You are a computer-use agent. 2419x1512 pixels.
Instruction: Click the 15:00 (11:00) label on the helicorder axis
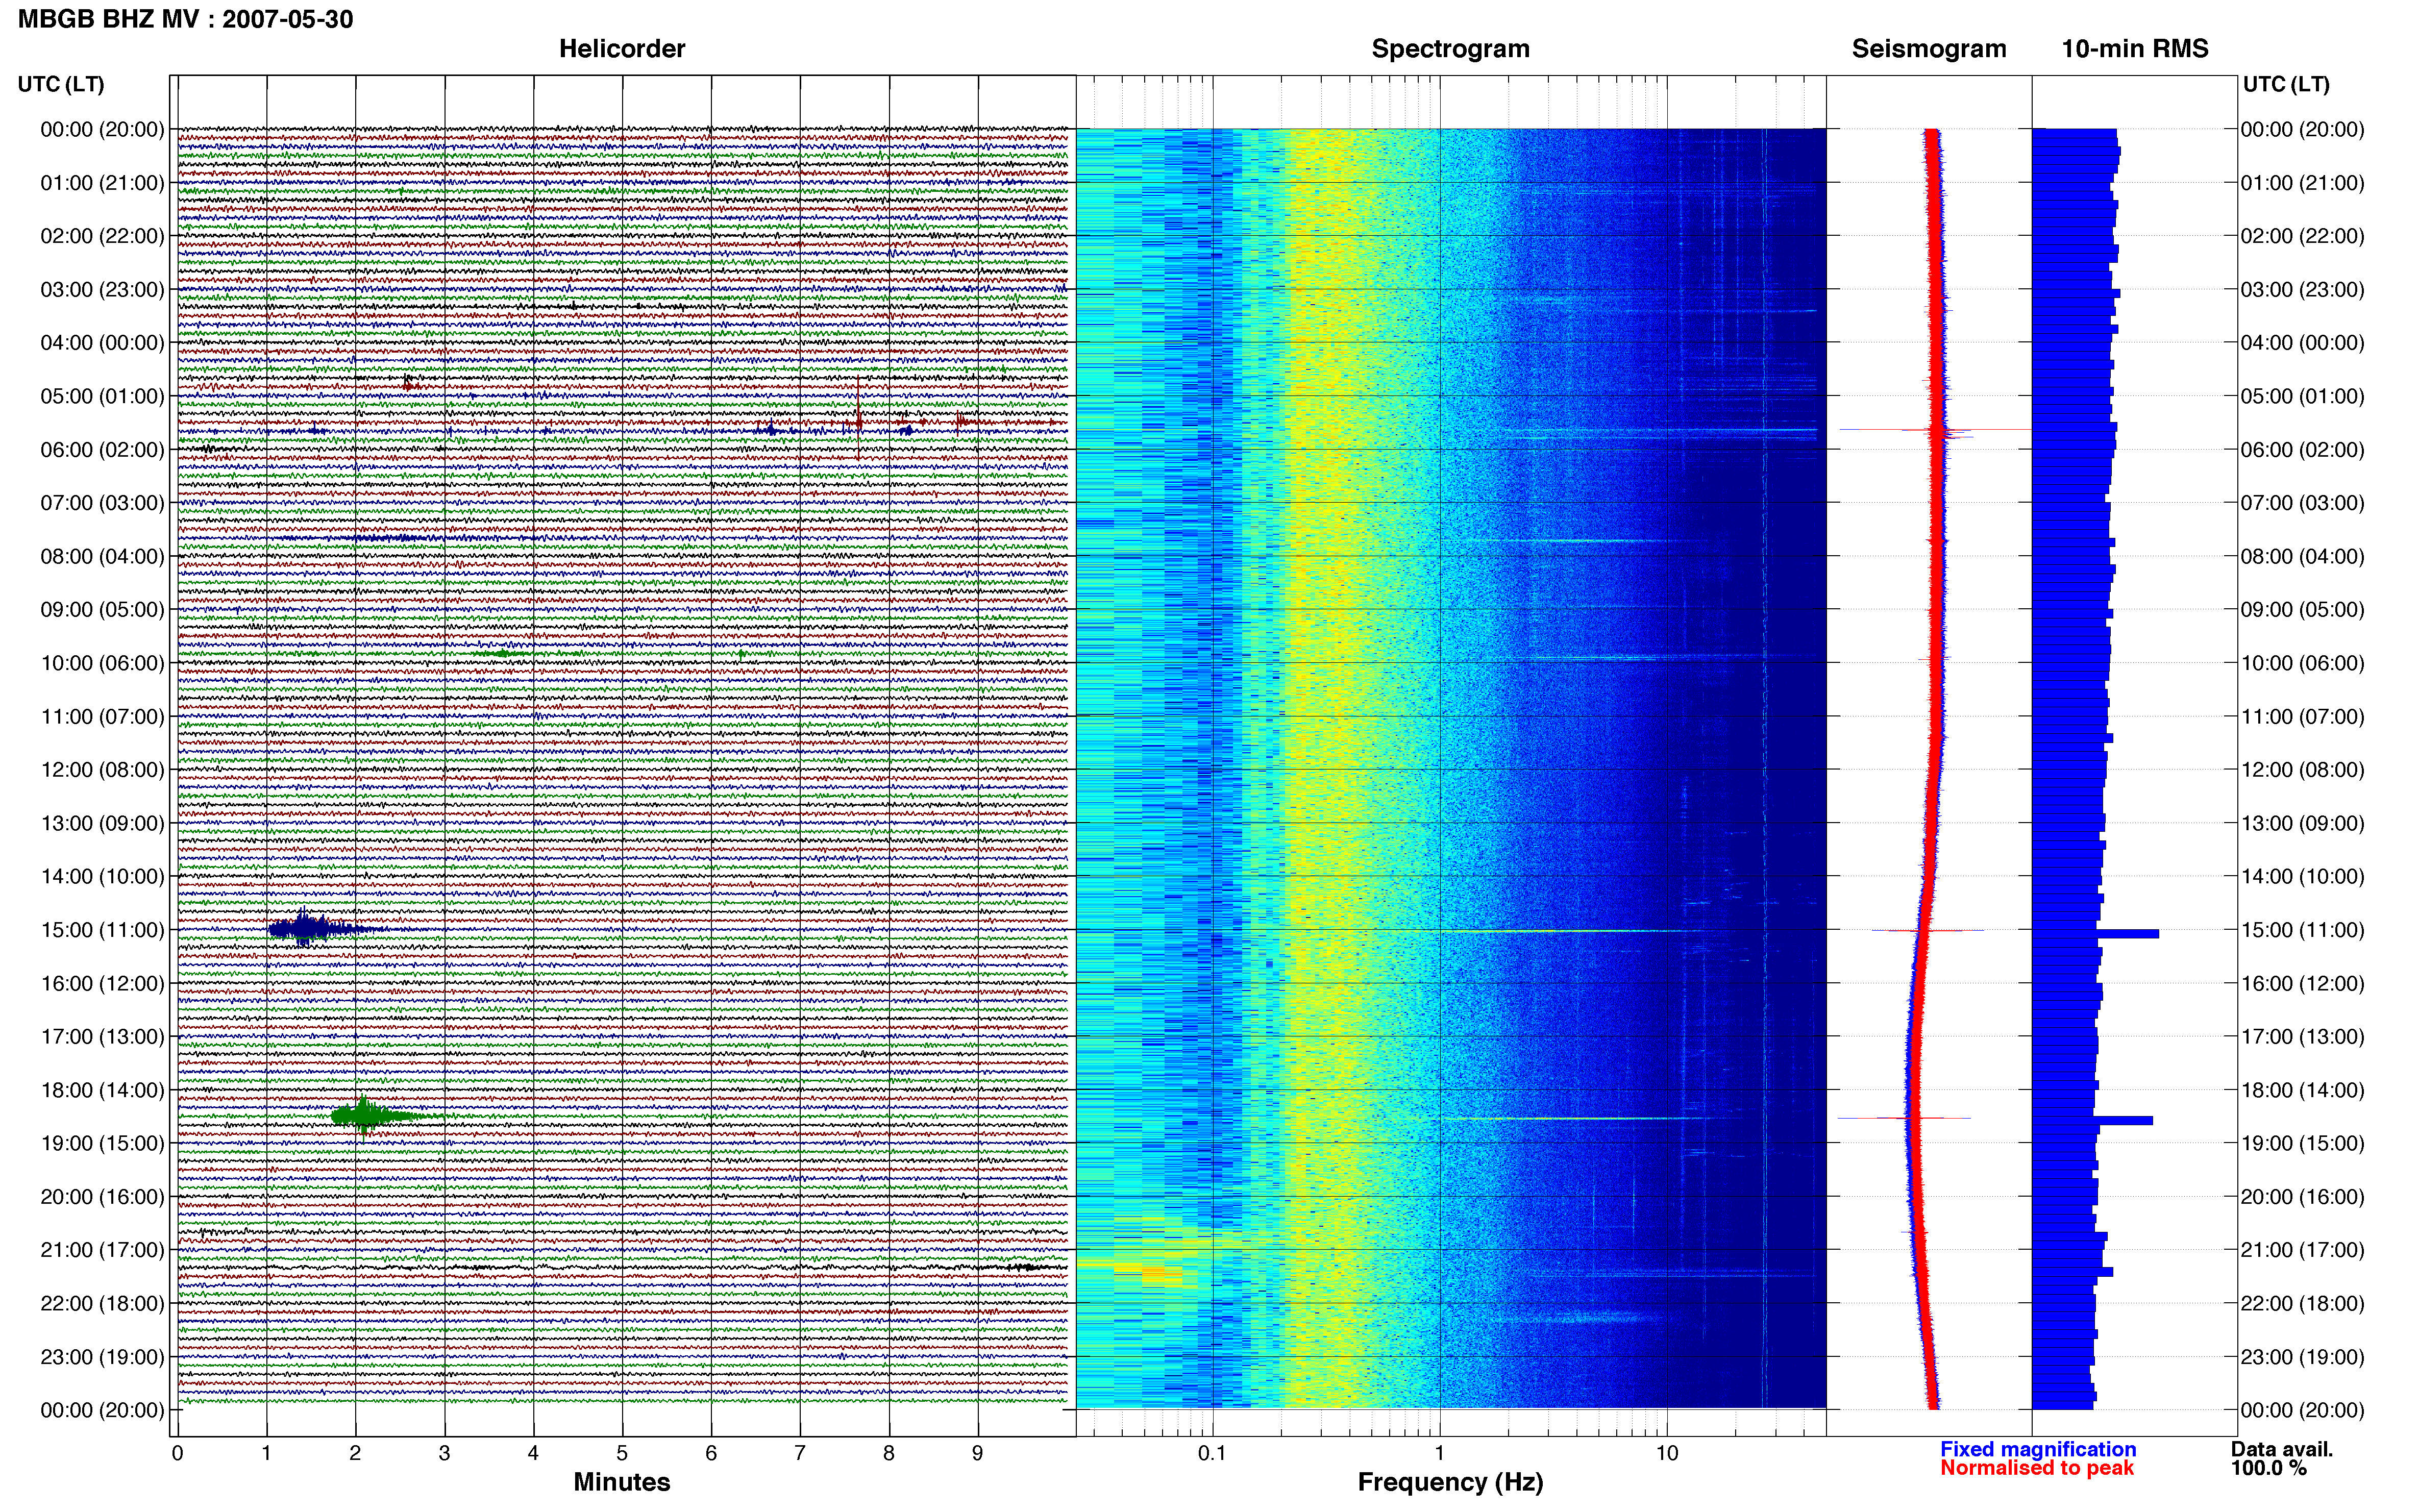point(102,930)
